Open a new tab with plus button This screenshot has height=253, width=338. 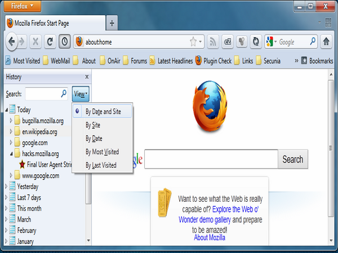coord(112,23)
